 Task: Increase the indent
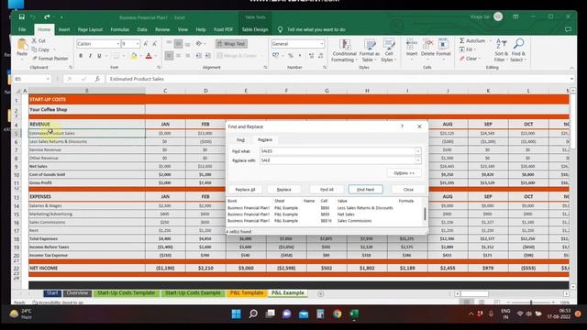click(208, 56)
